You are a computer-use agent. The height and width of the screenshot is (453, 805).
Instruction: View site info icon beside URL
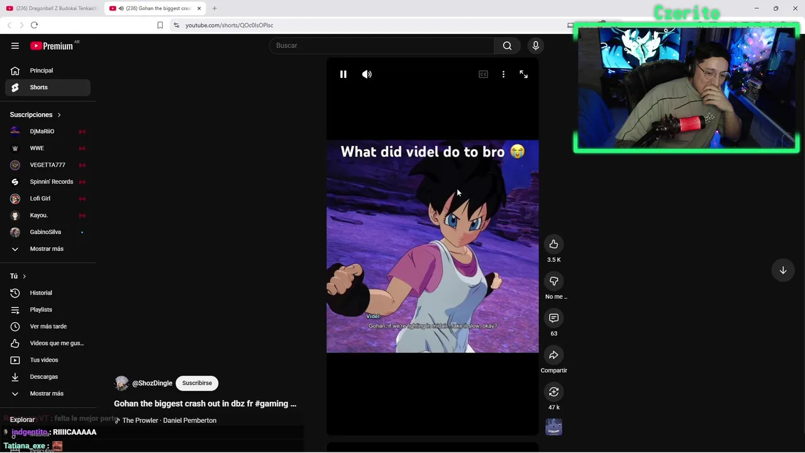click(176, 25)
